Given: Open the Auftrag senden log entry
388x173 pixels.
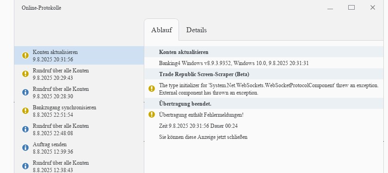Looking at the screenshot, I should (x=79, y=148).
